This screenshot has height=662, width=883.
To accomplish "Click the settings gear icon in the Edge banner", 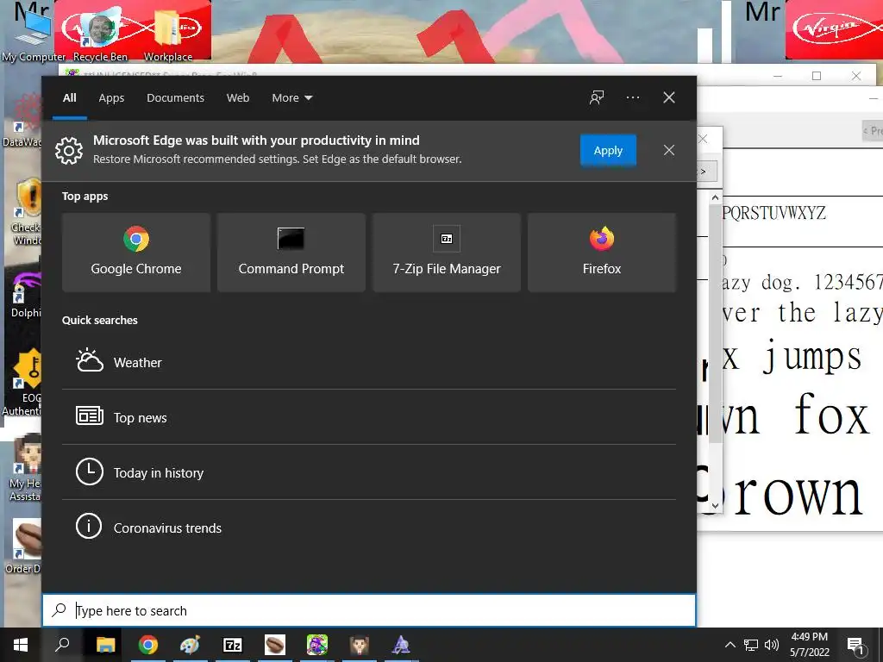I will [69, 150].
